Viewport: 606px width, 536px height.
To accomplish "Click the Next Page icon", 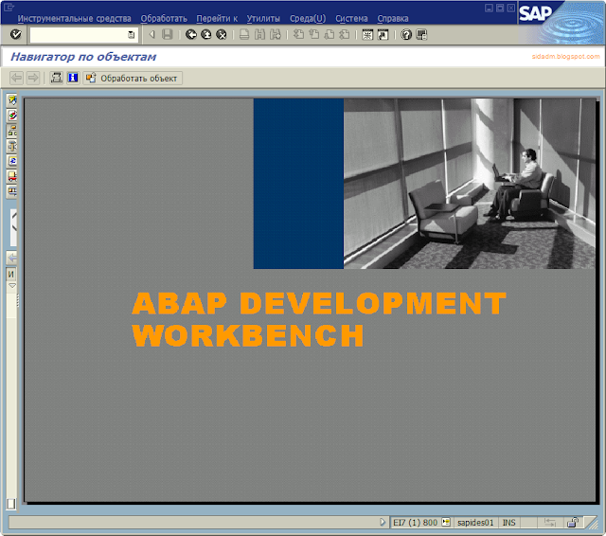I will tap(330, 34).
